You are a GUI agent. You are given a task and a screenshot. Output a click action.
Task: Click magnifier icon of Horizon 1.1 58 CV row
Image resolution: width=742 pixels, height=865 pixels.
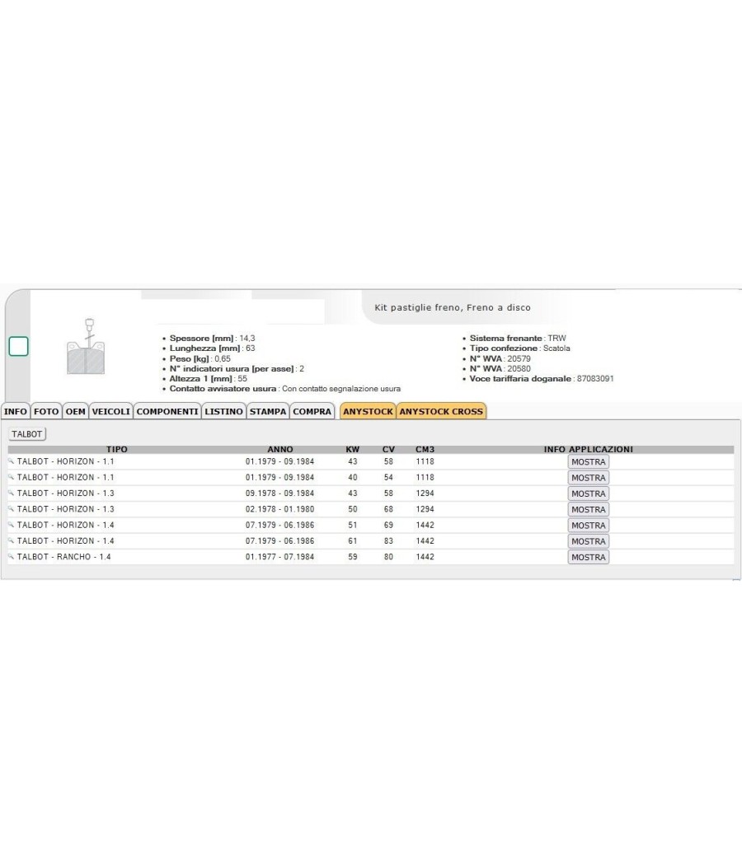pyautogui.click(x=11, y=461)
